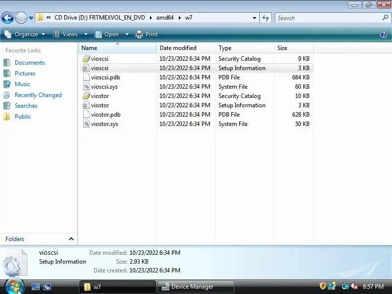Click the network tray icon
The width and height of the screenshot is (392, 294).
click(345, 286)
